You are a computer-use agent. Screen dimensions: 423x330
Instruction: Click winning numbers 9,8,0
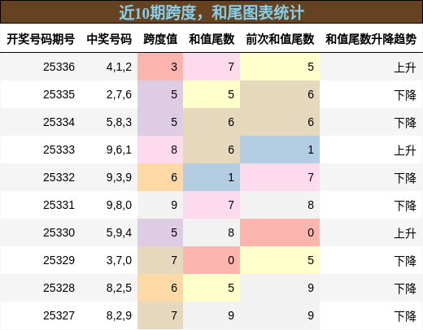pos(119,205)
